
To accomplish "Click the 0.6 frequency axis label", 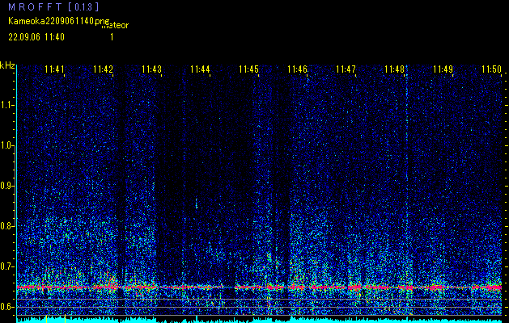I will click(x=6, y=307).
